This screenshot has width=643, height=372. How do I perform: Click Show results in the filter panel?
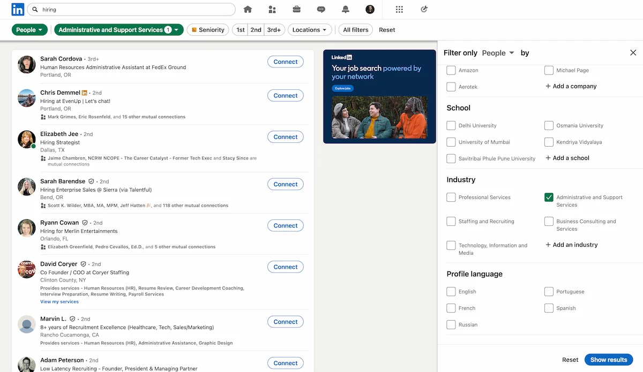click(x=609, y=359)
